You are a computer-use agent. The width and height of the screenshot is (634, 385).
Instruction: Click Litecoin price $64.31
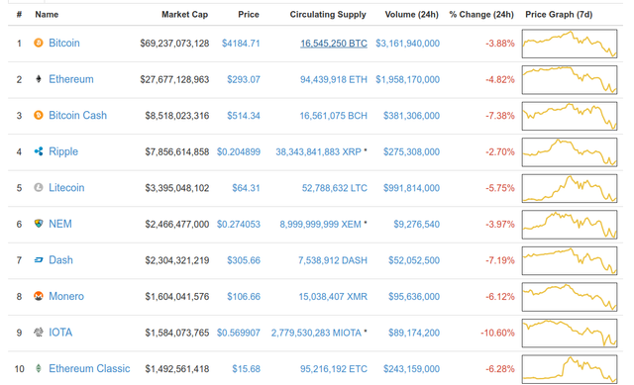point(246,188)
